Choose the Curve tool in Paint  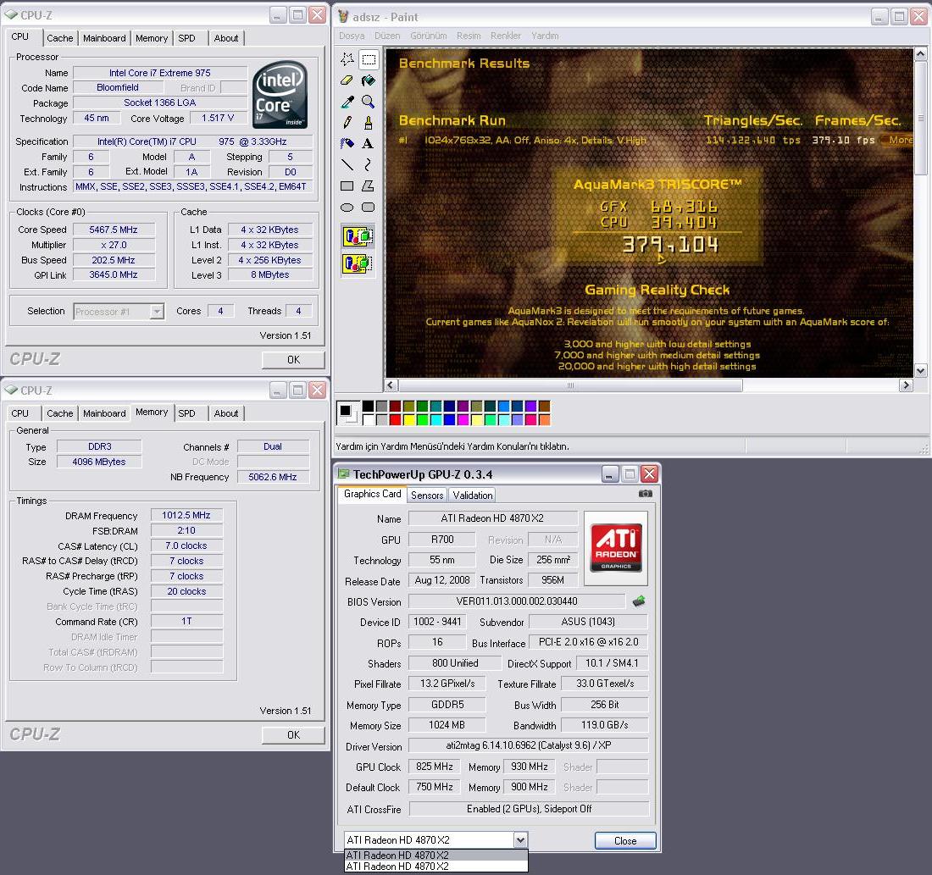coord(369,164)
